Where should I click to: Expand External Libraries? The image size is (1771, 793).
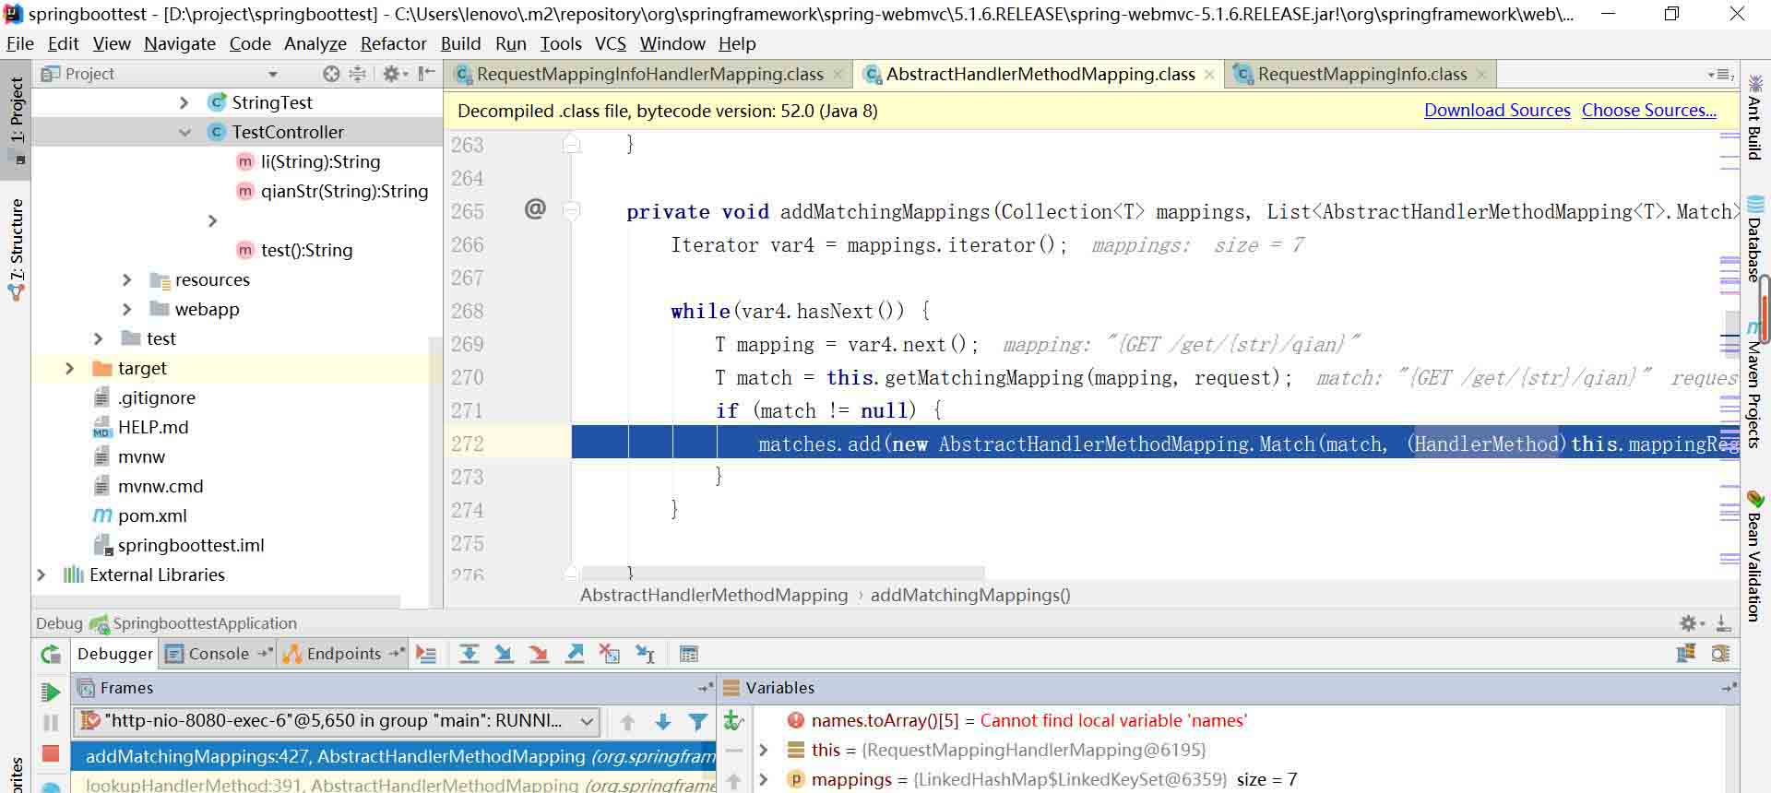tap(41, 574)
